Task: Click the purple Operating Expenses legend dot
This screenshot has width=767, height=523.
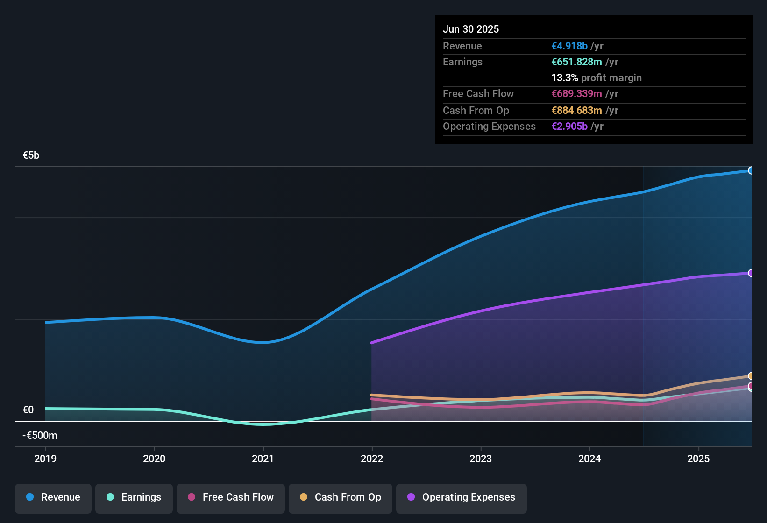Action: point(411,498)
